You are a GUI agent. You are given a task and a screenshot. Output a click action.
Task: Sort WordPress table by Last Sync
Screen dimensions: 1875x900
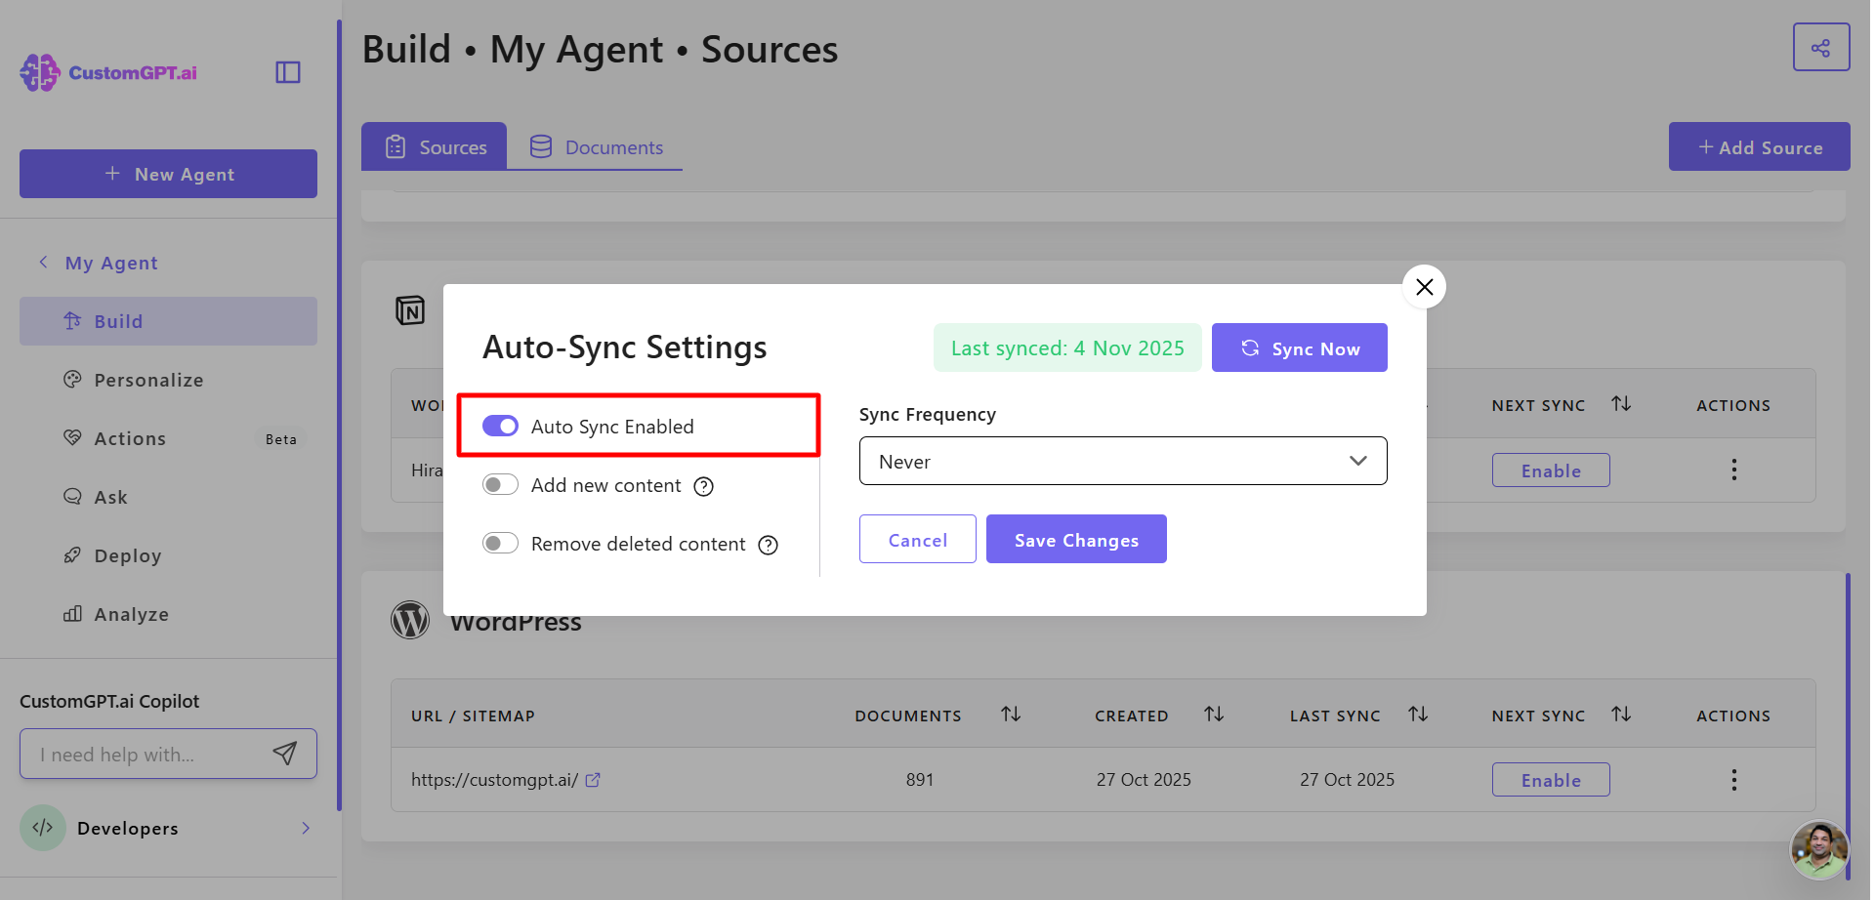point(1418,715)
